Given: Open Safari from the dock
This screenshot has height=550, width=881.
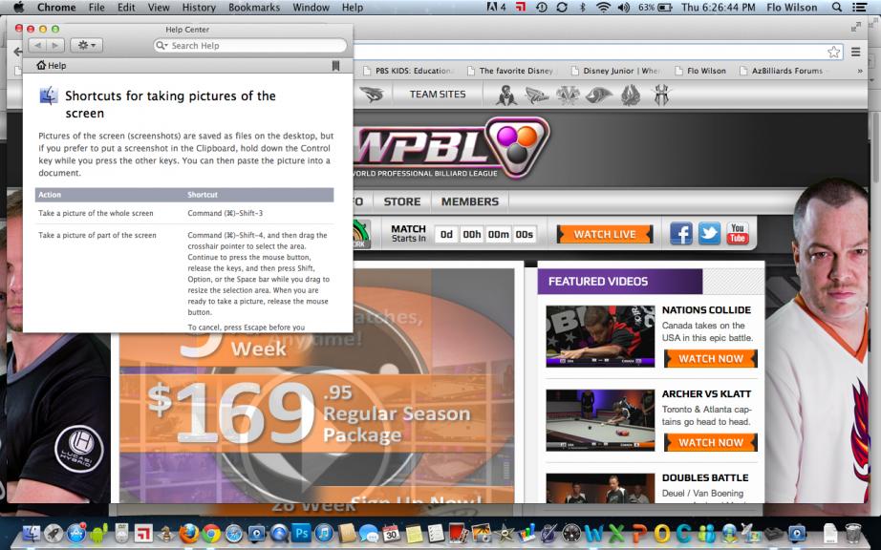Looking at the screenshot, I should [x=234, y=533].
